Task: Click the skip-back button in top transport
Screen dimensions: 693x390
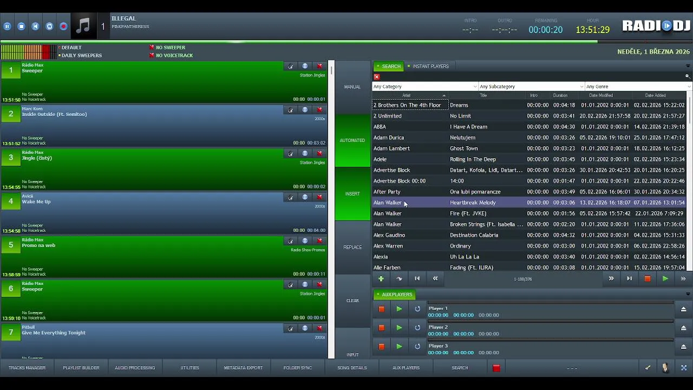Action: click(x=35, y=26)
